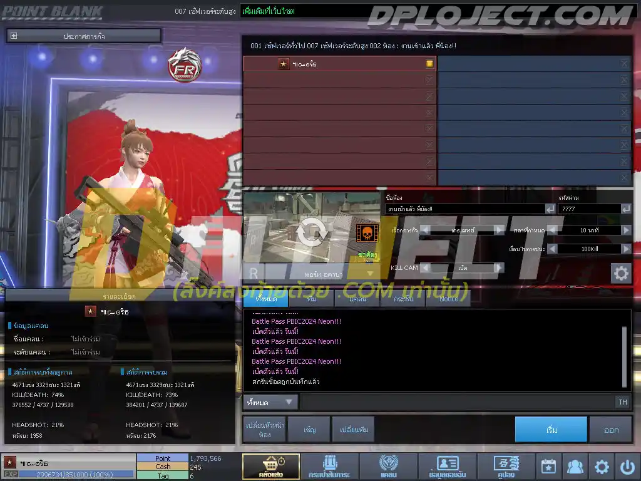Screen dimensions: 641x481
Task: Open room advanced settings gear icon
Action: (621, 273)
